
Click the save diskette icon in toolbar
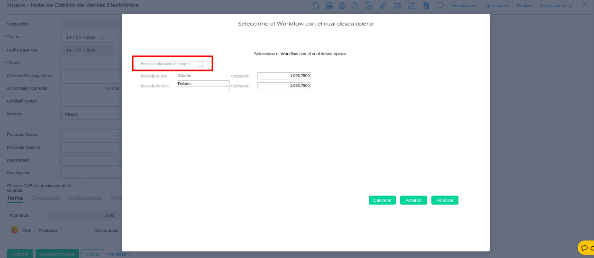pos(329,6)
